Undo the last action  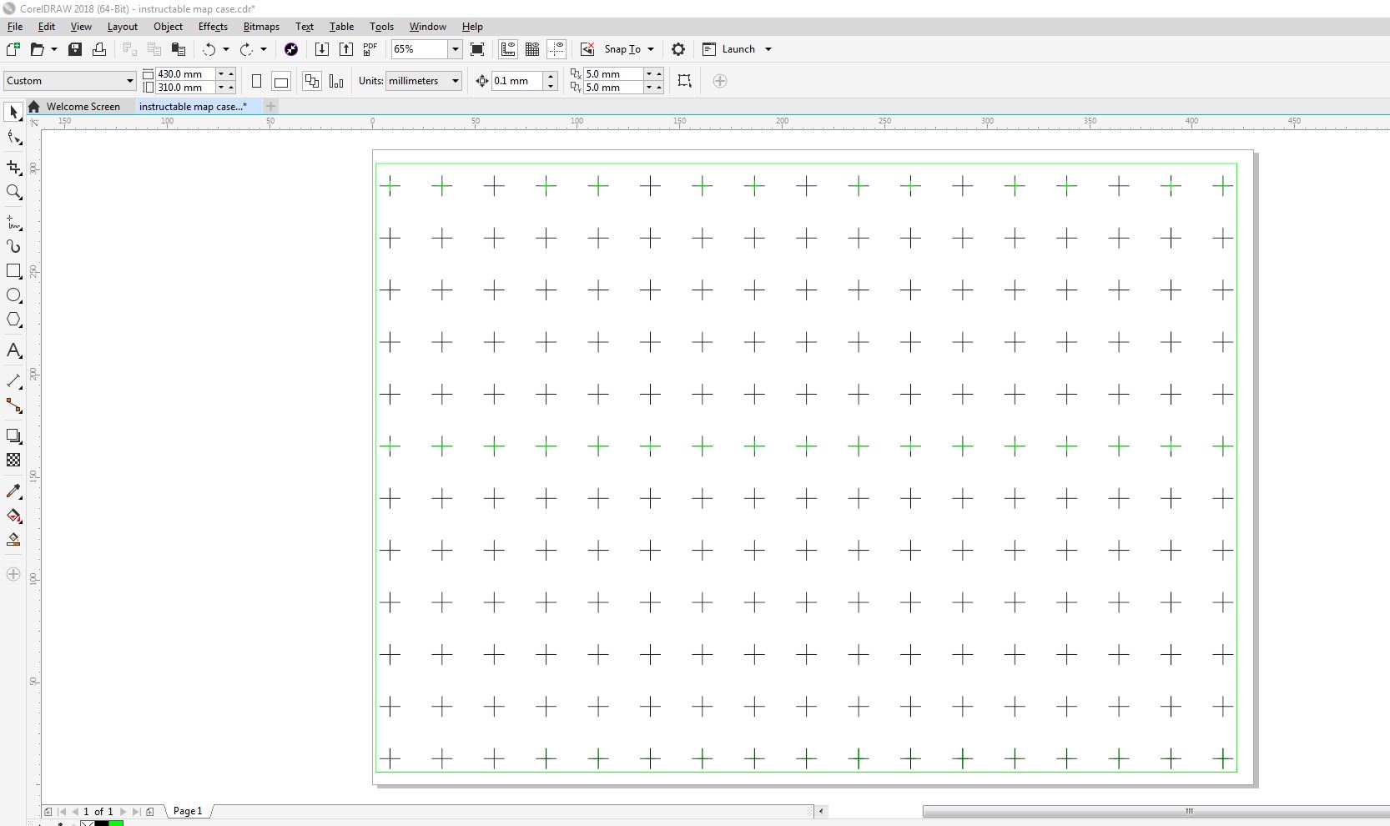point(209,49)
